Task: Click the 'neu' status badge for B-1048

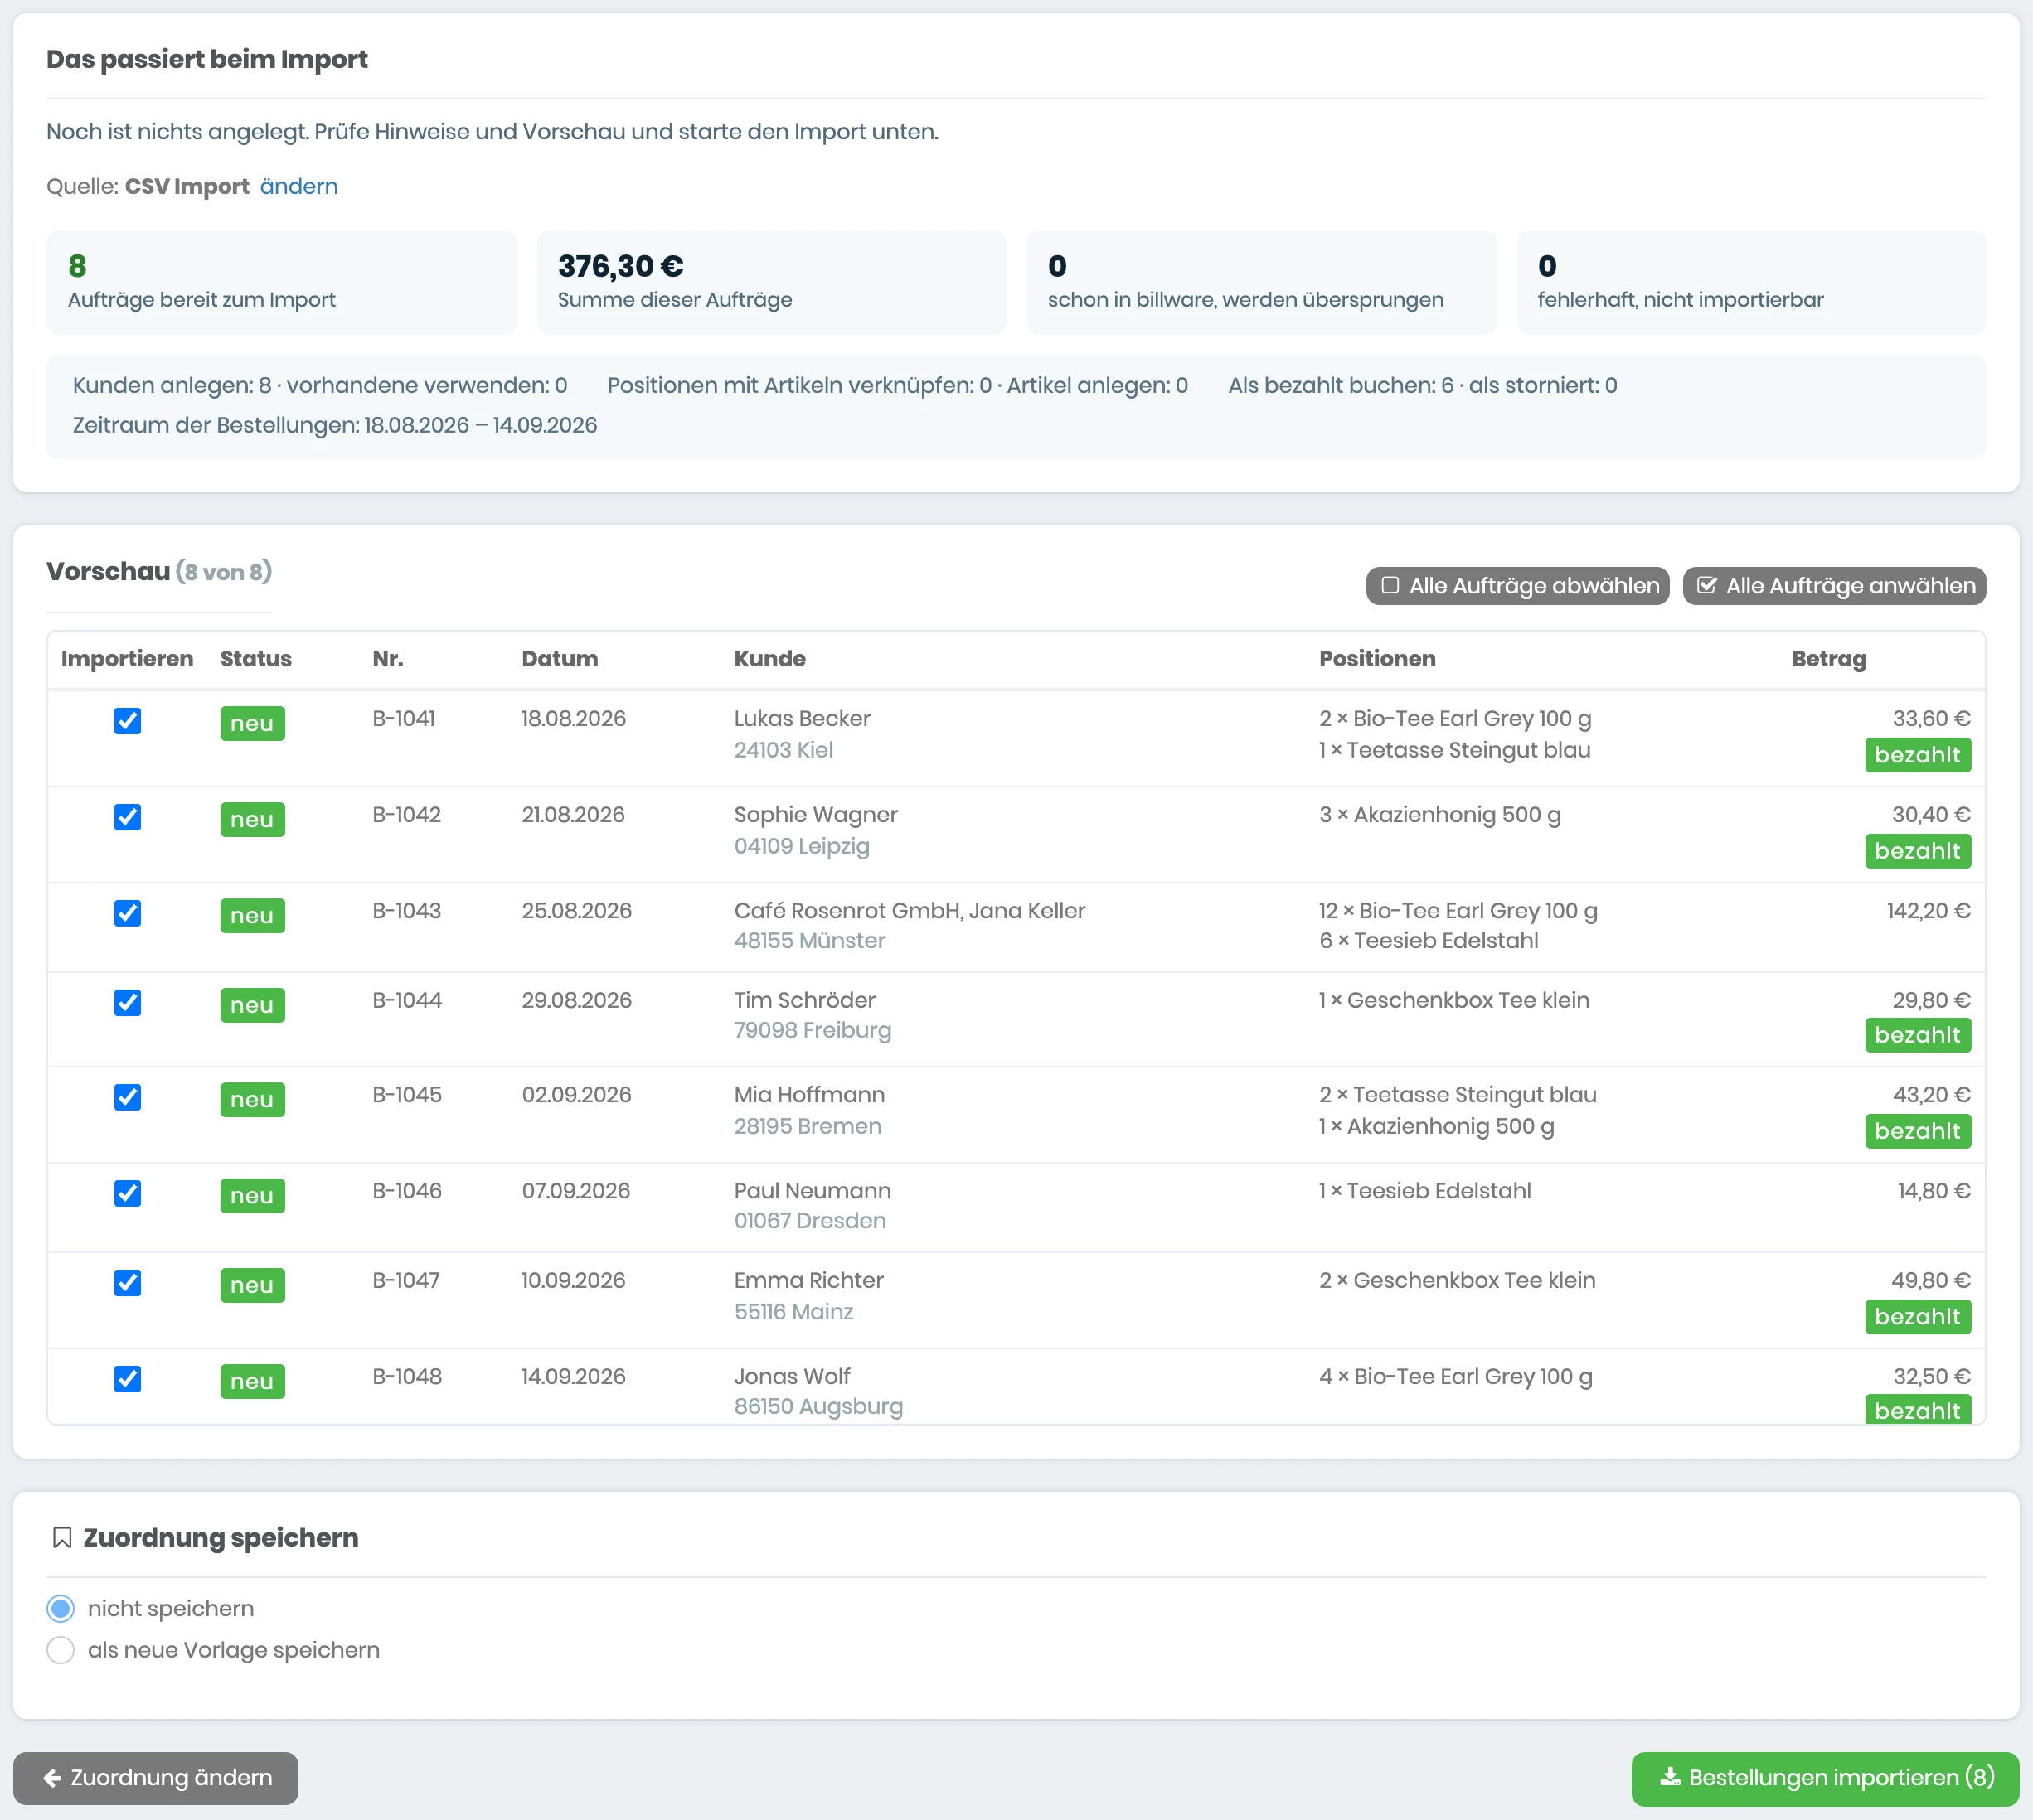Action: [252, 1381]
